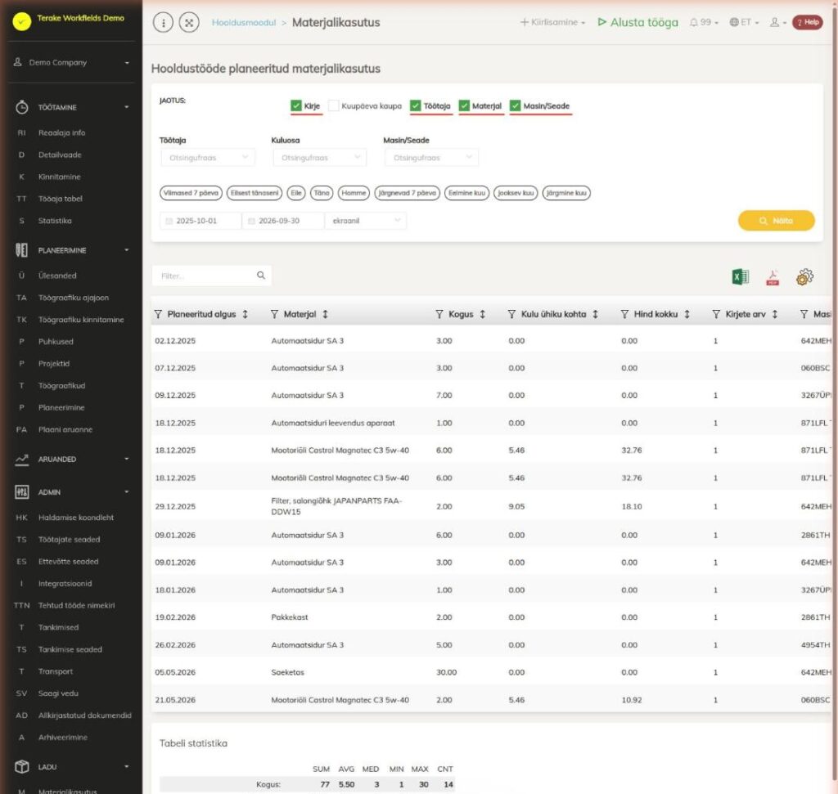Click the yellow Näita button

click(776, 221)
